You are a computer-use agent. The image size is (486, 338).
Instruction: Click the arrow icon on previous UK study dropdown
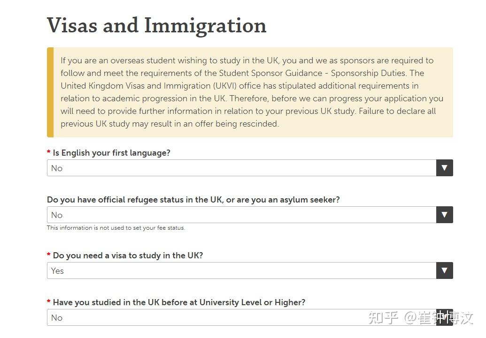click(x=445, y=317)
